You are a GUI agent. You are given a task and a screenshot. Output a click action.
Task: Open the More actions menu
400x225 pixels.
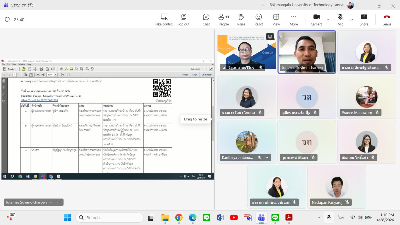click(x=294, y=19)
